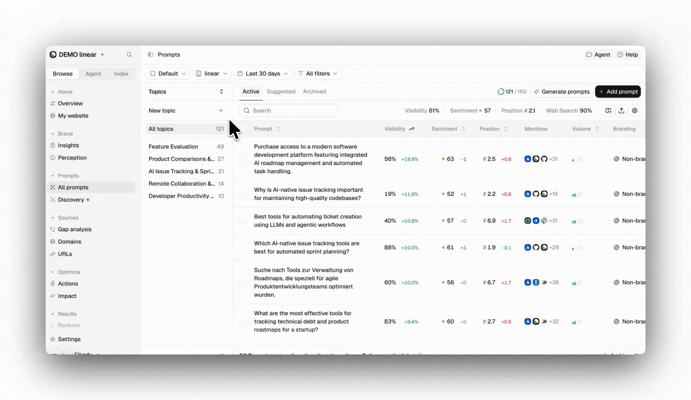Click the export upload icon
The height and width of the screenshot is (400, 691).
coord(622,110)
